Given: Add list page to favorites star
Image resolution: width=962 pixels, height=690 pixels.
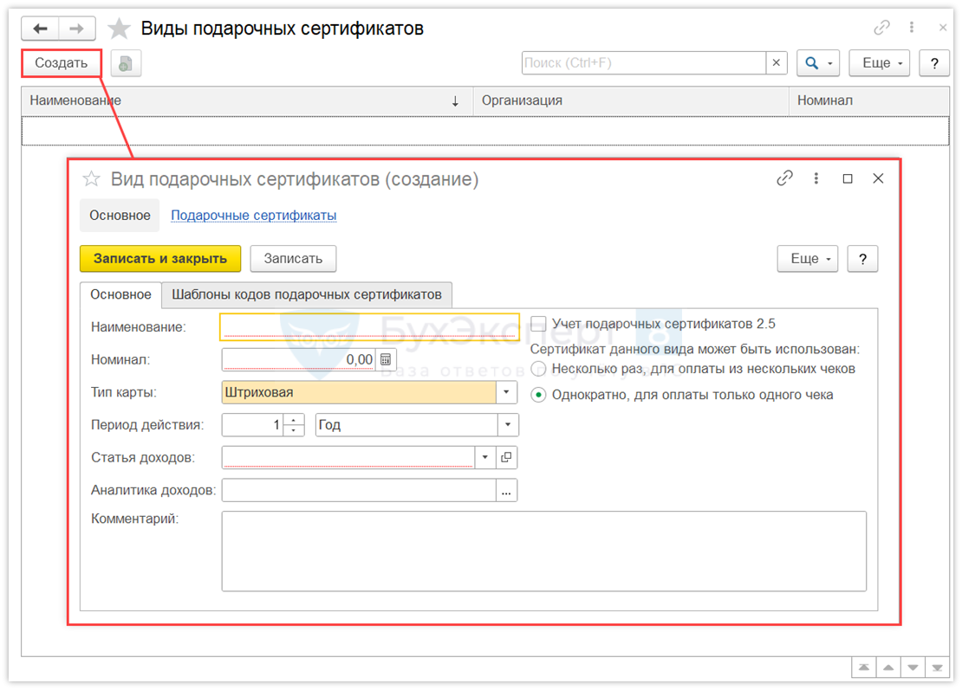Looking at the screenshot, I should (119, 29).
